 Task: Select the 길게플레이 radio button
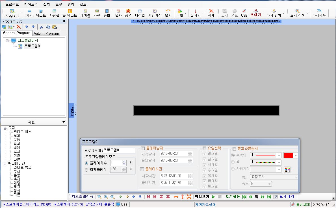click(87, 170)
